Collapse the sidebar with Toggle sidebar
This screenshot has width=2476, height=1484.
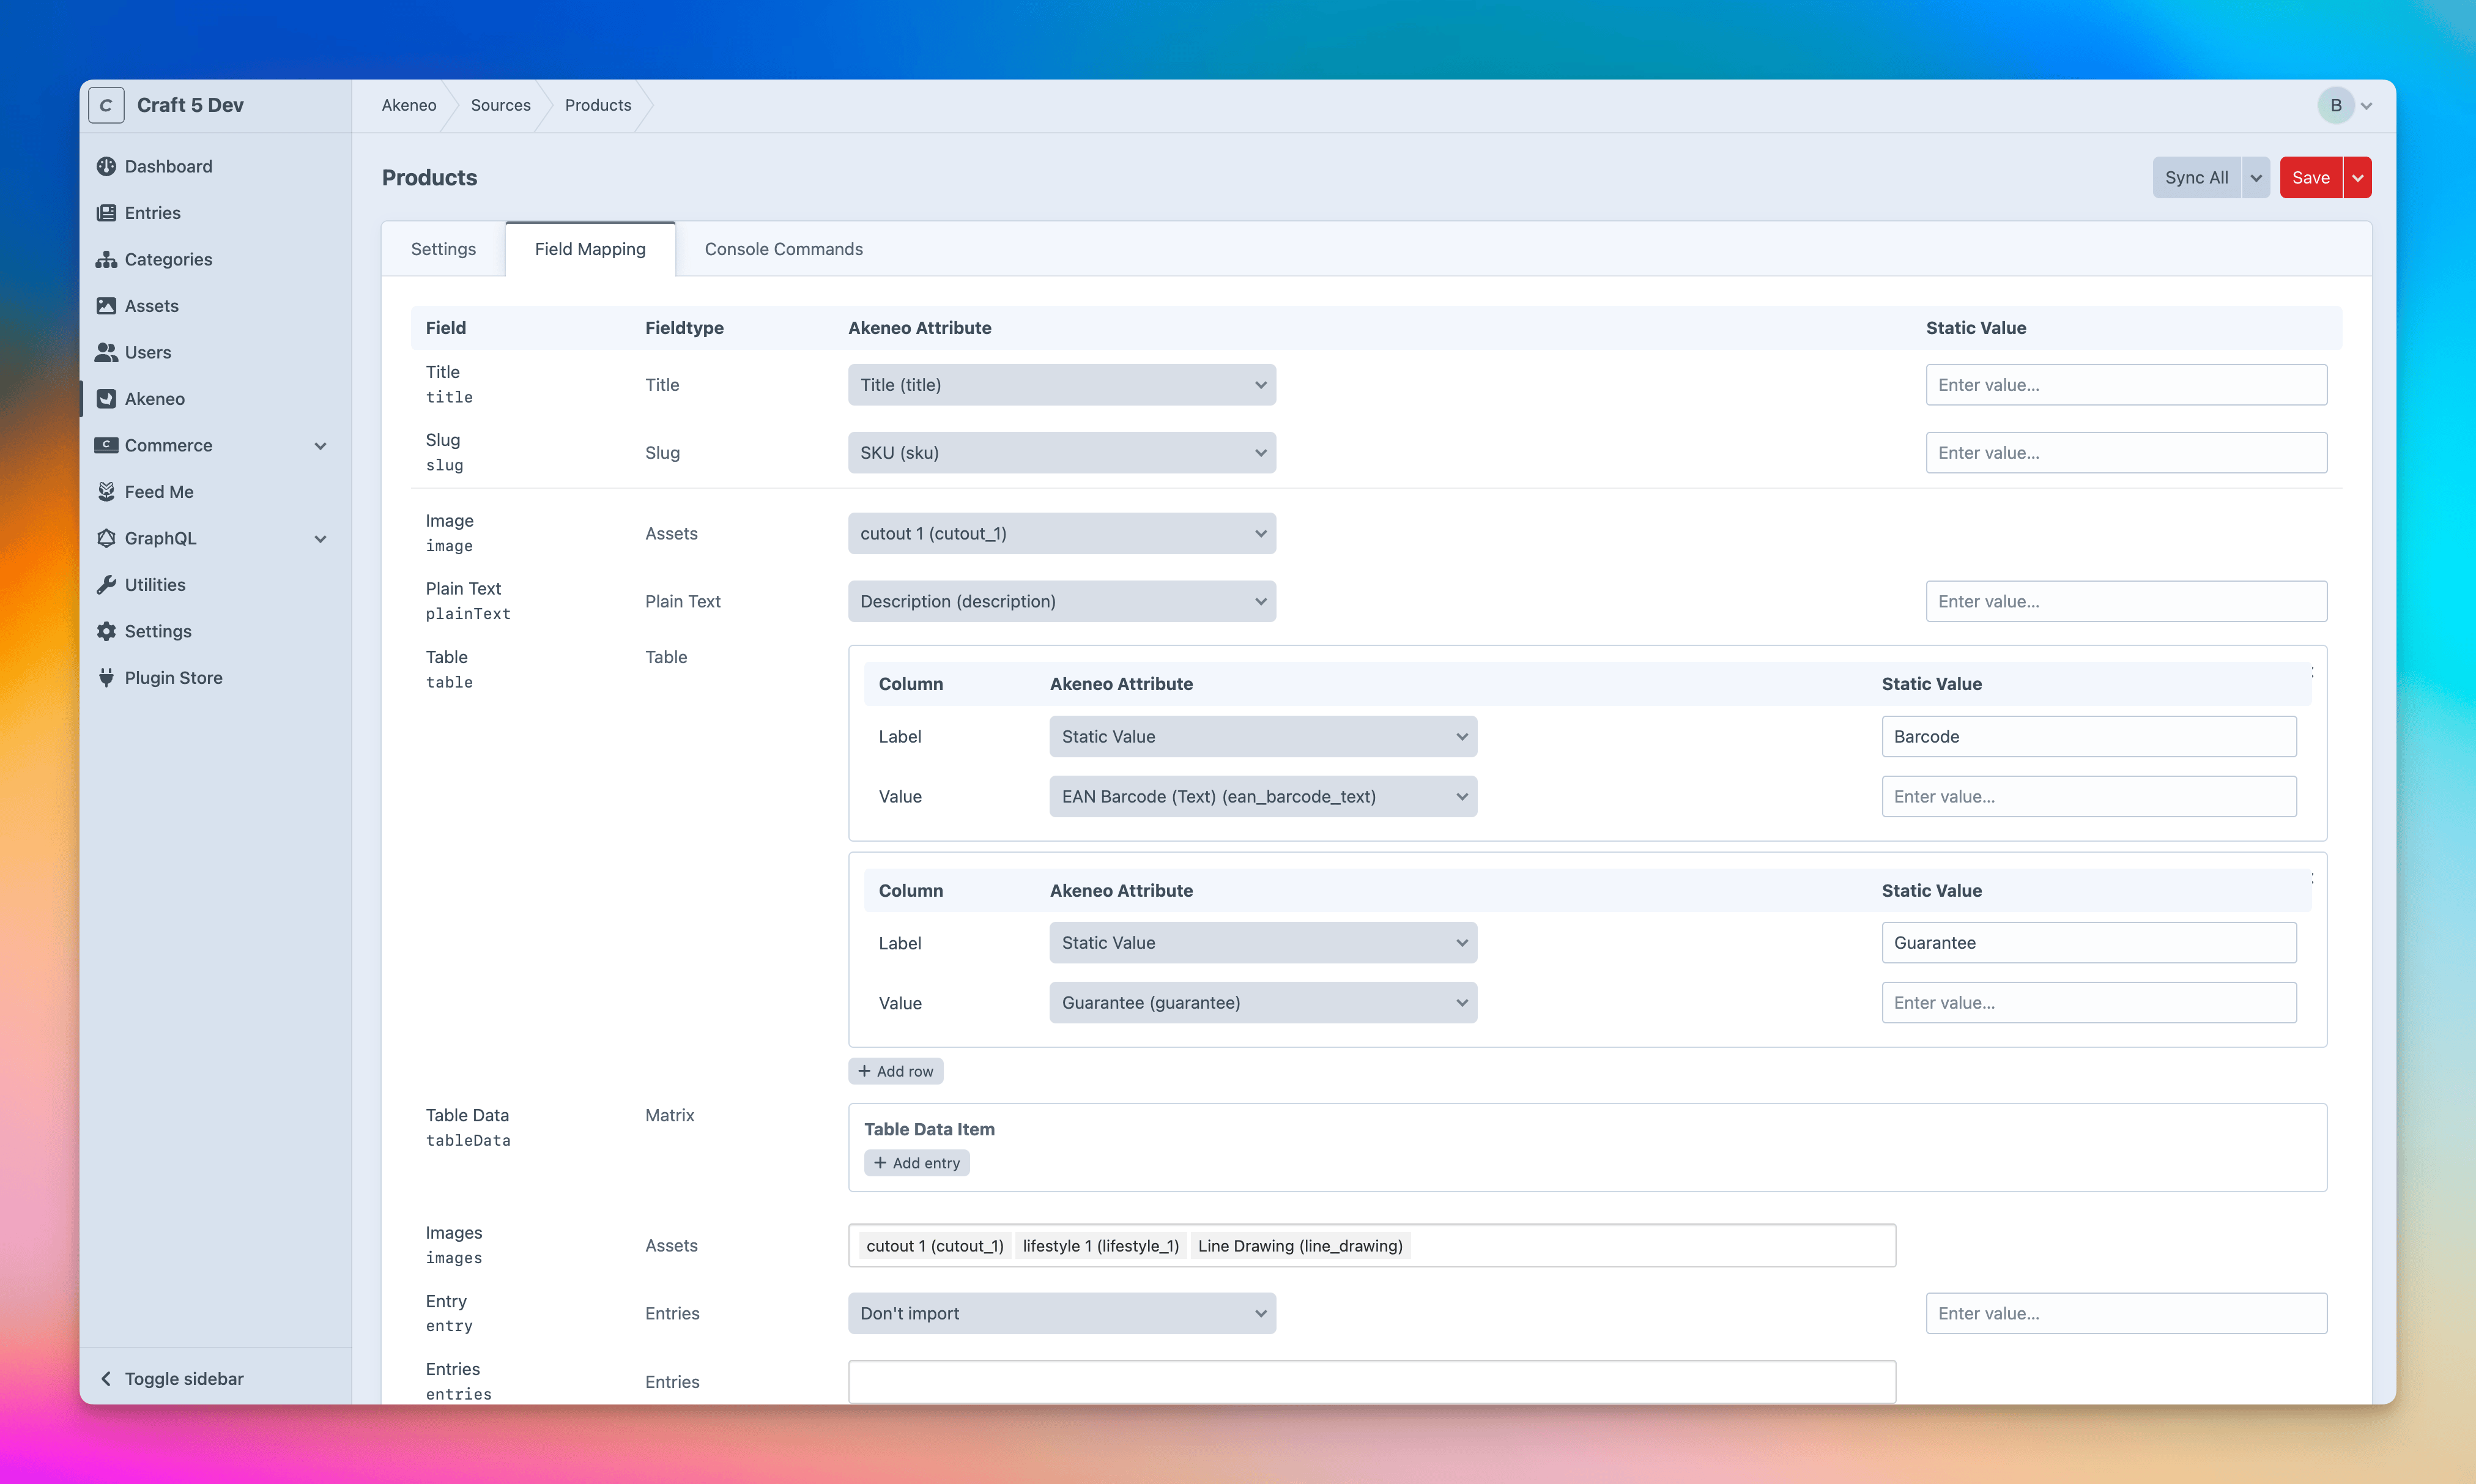pyautogui.click(x=172, y=1379)
